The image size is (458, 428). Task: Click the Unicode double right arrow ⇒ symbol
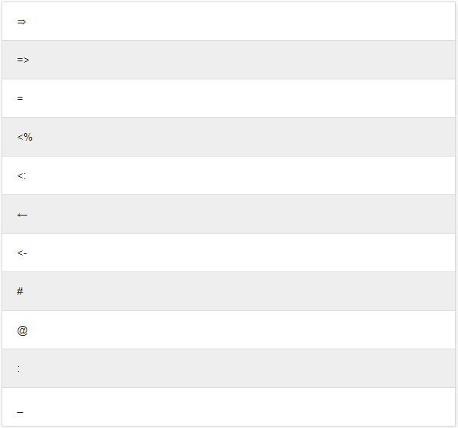tap(21, 22)
